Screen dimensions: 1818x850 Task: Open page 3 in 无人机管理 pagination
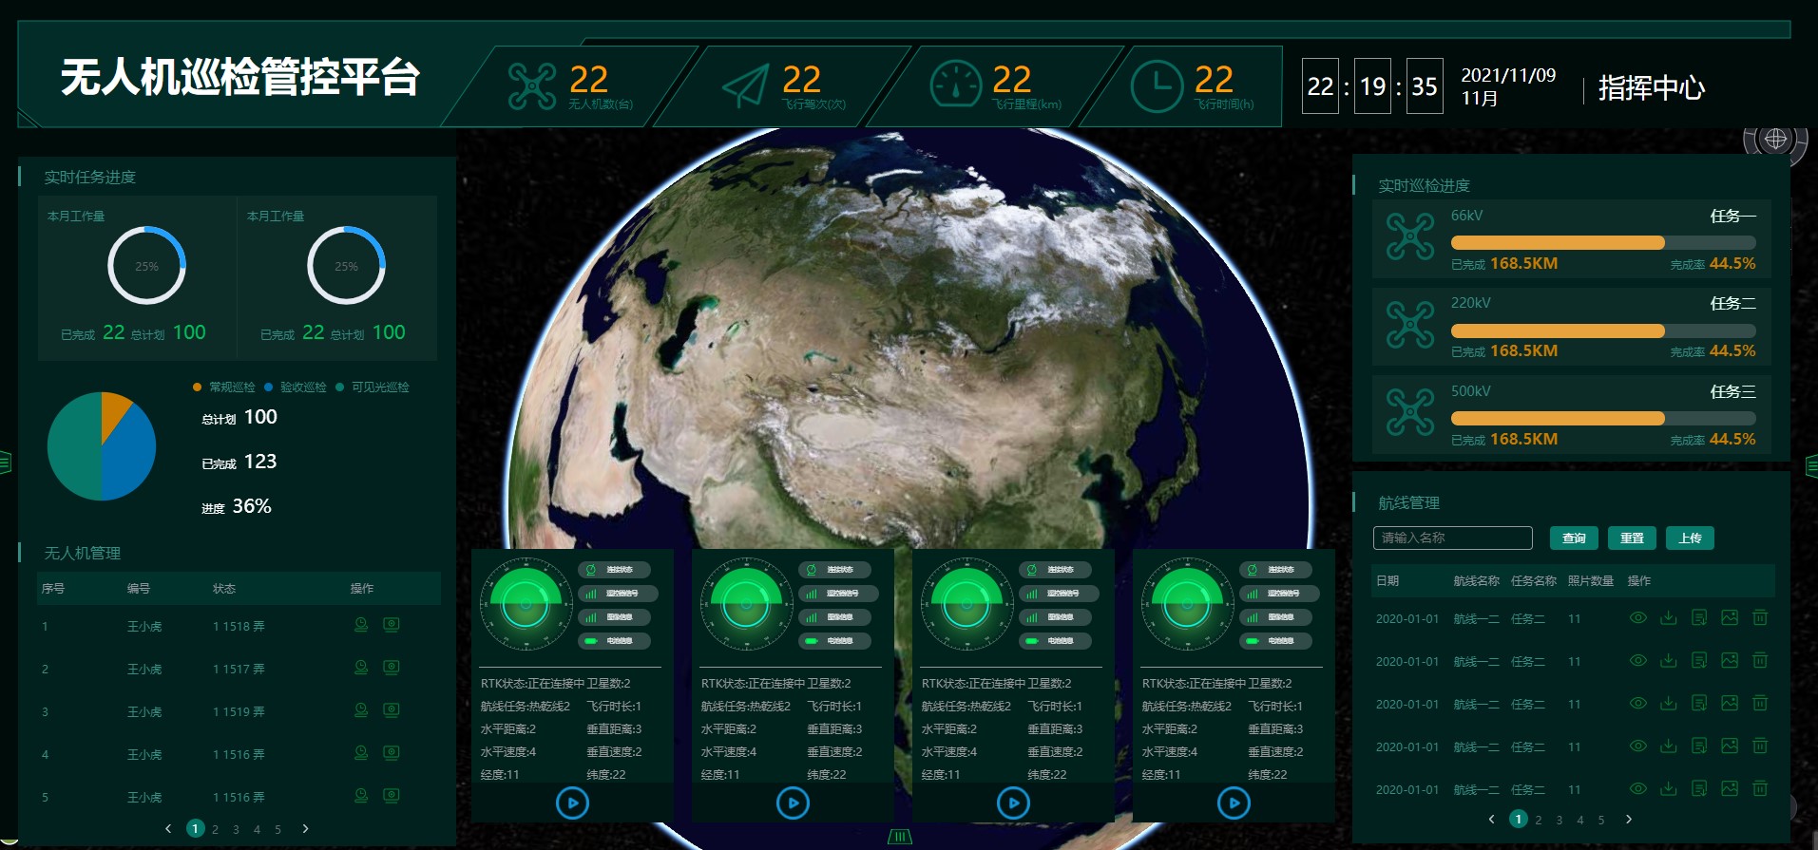pos(237,829)
